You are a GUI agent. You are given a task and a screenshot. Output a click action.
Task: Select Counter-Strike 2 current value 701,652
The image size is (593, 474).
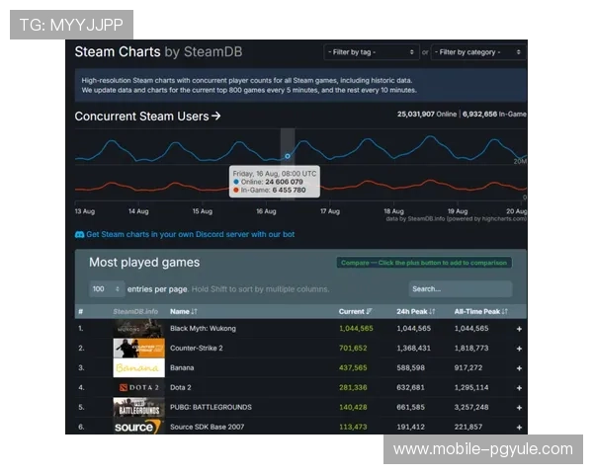coord(353,349)
